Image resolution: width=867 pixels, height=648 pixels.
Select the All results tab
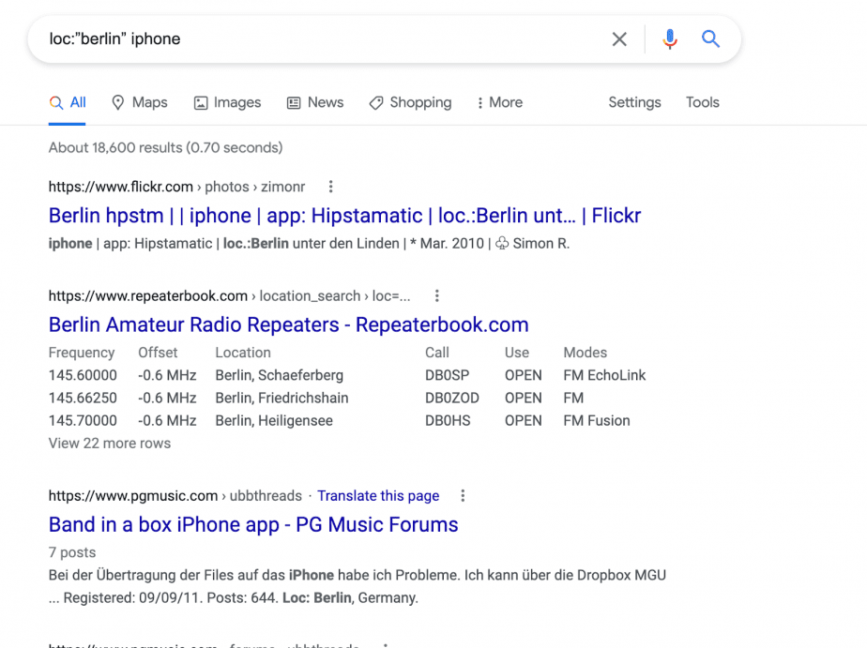[x=67, y=103]
